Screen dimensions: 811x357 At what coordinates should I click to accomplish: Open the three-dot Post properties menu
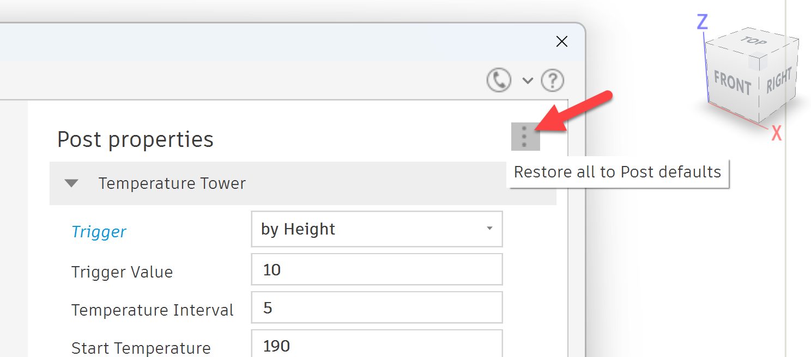click(x=524, y=137)
